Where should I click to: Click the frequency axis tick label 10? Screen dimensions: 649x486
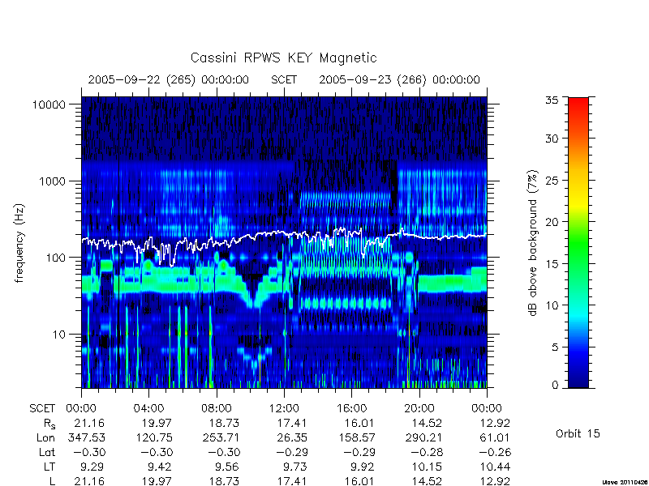pos(59,335)
